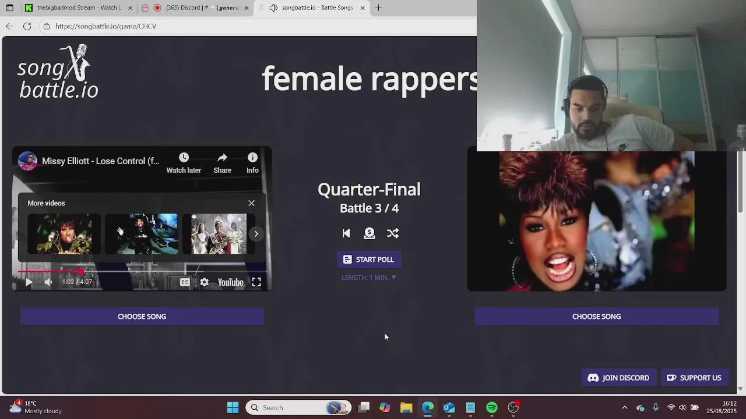Seek on the video progress bar
This screenshot has height=419, width=746.
click(x=142, y=272)
